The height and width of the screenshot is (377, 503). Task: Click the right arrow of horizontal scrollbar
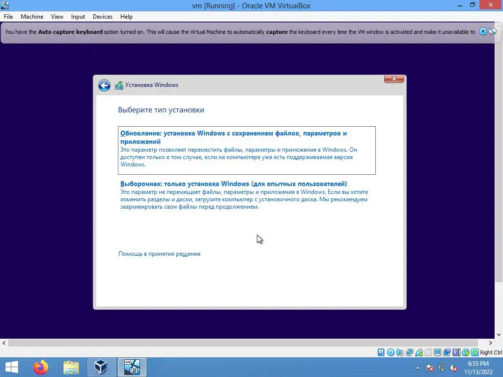coord(490,343)
